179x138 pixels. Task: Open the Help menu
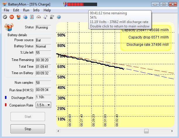tap(47, 10)
